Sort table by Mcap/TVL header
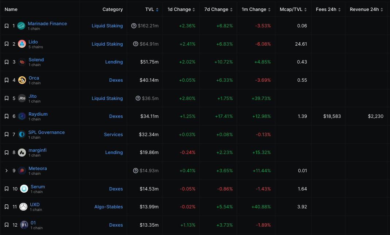The height and width of the screenshot is (235, 390). pos(293,9)
